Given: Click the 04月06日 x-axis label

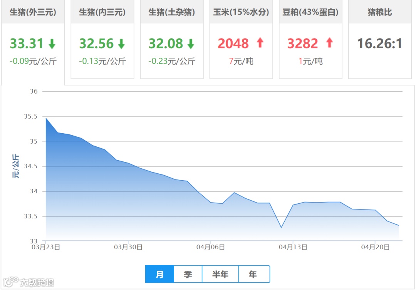Looking at the screenshot, I should pyautogui.click(x=211, y=247).
